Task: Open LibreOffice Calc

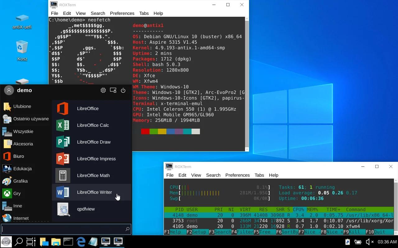Action: pyautogui.click(x=93, y=125)
